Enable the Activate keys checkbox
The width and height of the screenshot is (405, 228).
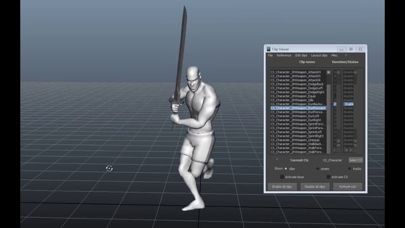pyautogui.click(x=282, y=177)
